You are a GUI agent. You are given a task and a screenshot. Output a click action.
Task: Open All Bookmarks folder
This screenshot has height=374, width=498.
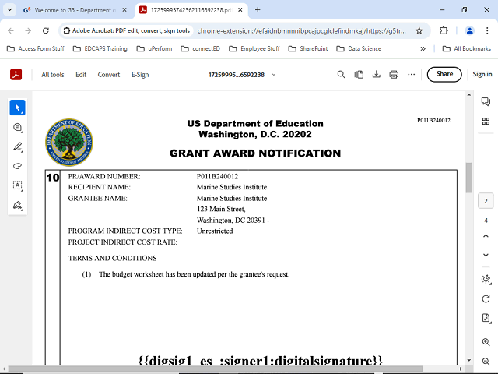tap(467, 48)
